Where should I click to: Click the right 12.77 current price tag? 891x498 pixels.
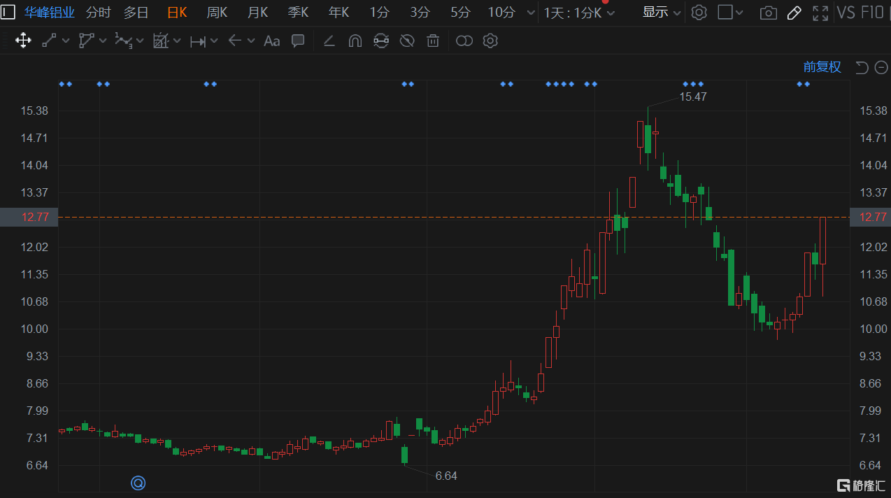pos(870,217)
